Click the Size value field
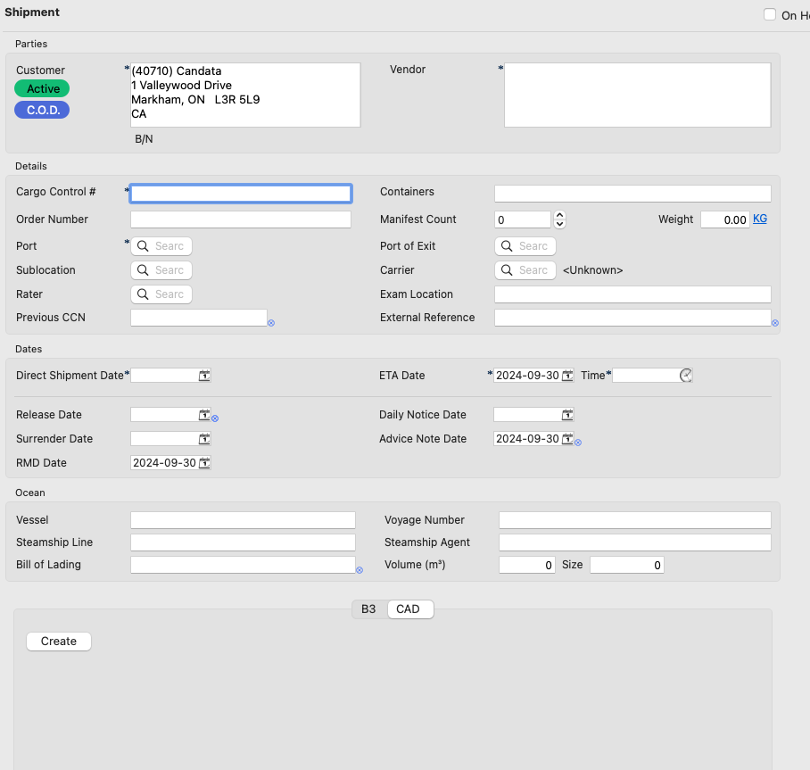810x770 pixels. (x=627, y=565)
